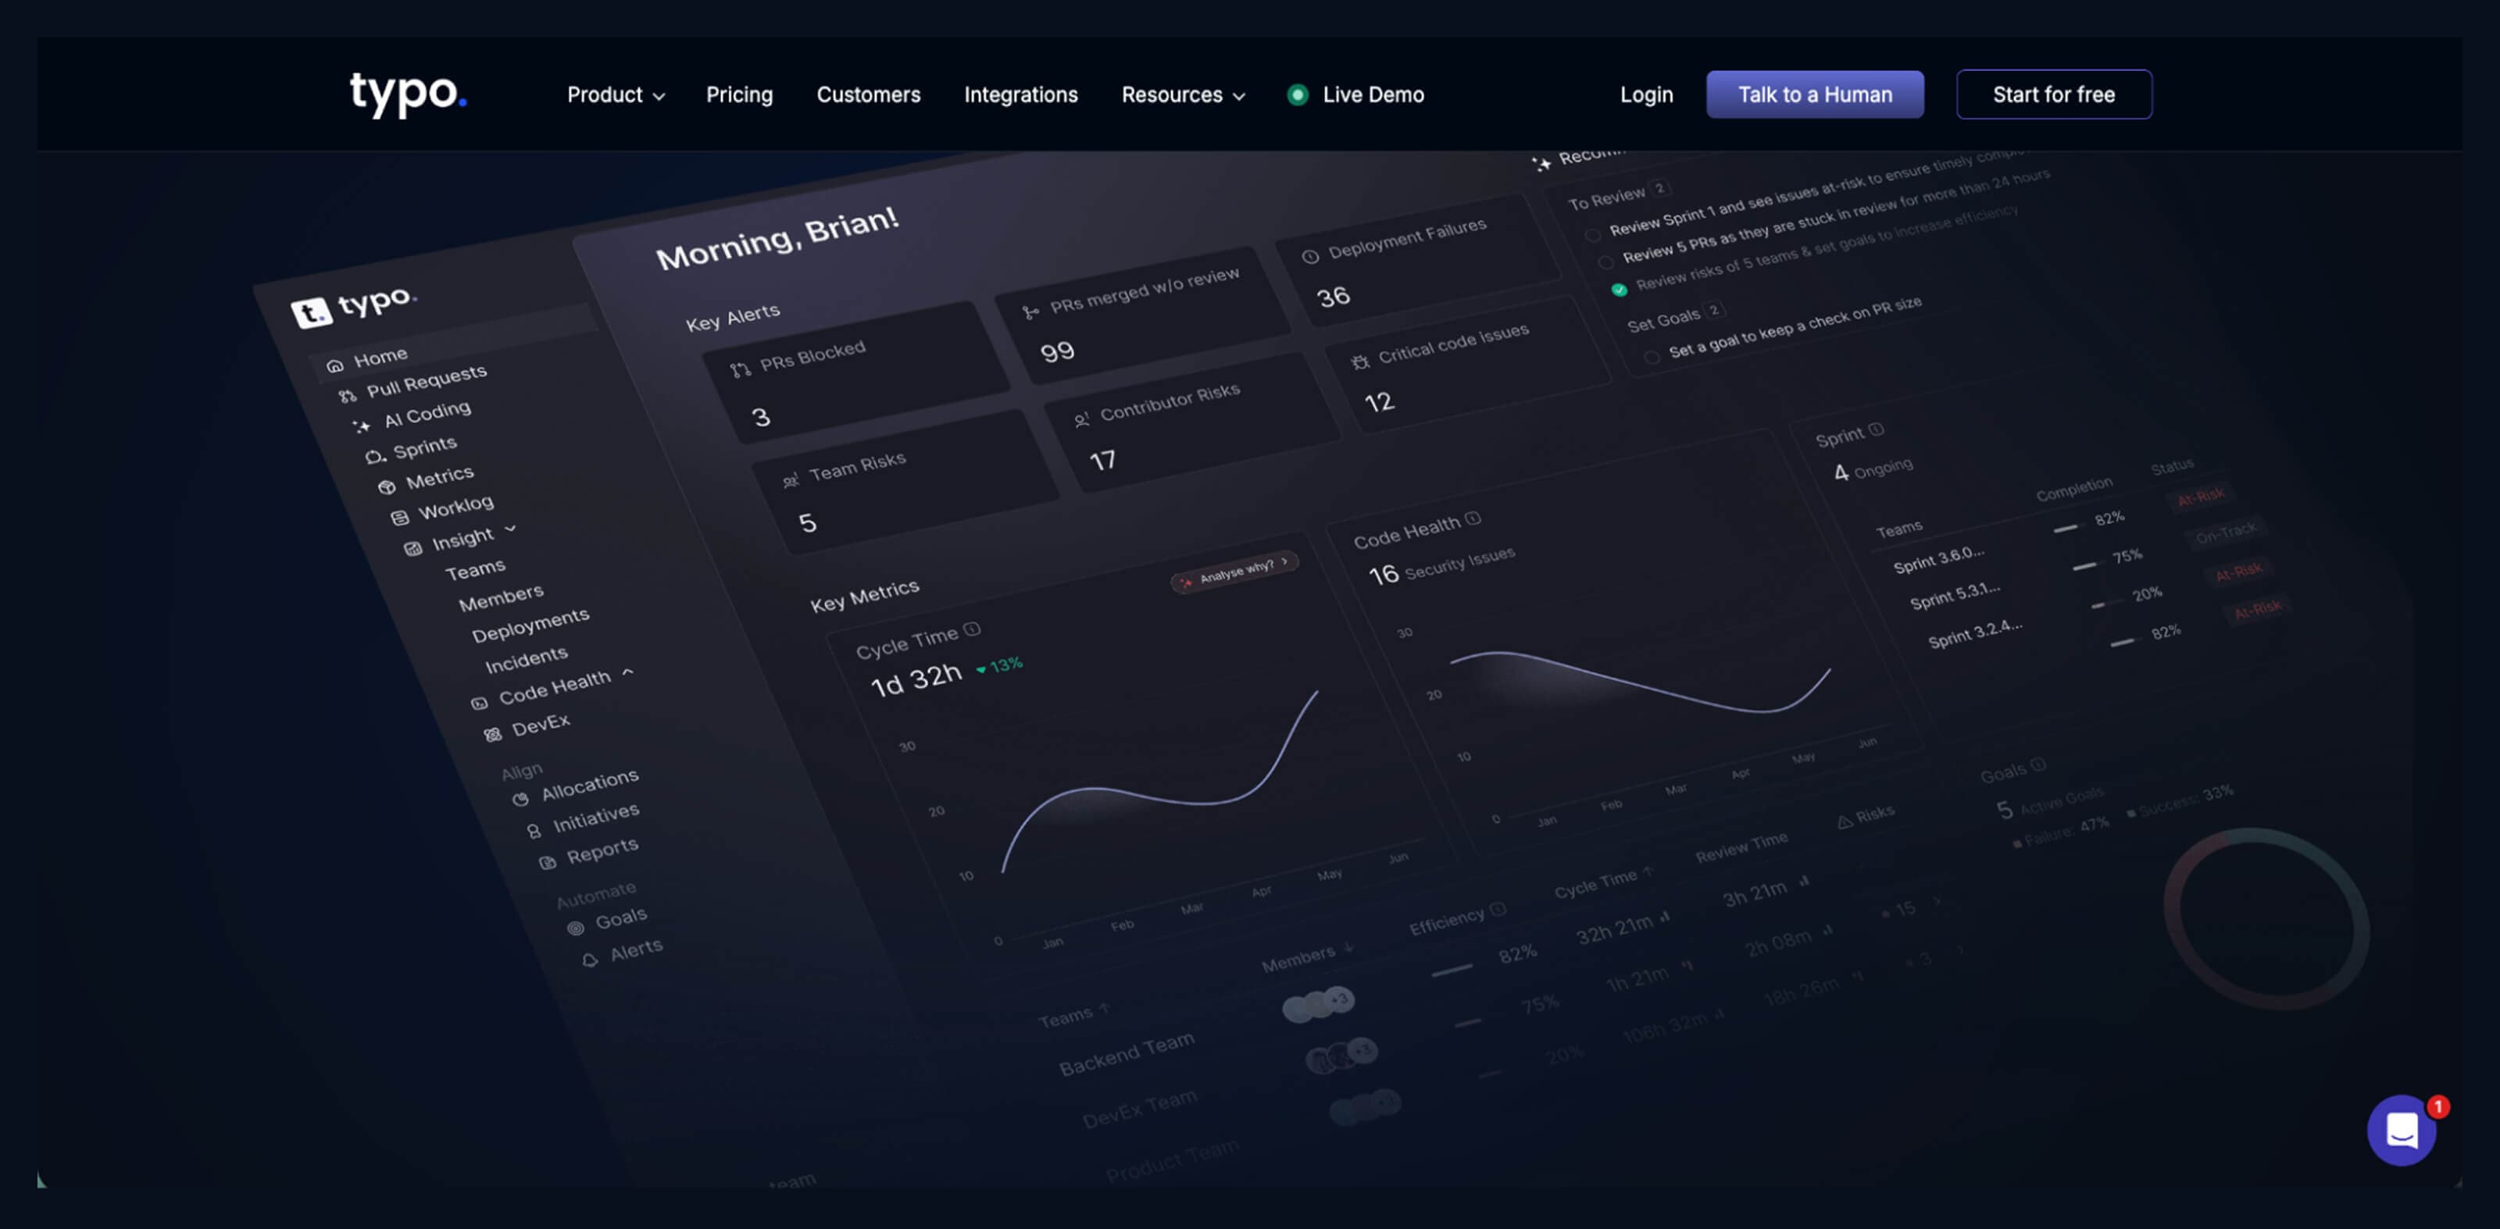This screenshot has height=1229, width=2500.
Task: Click the Cycle Time info icon
Action: (x=973, y=629)
